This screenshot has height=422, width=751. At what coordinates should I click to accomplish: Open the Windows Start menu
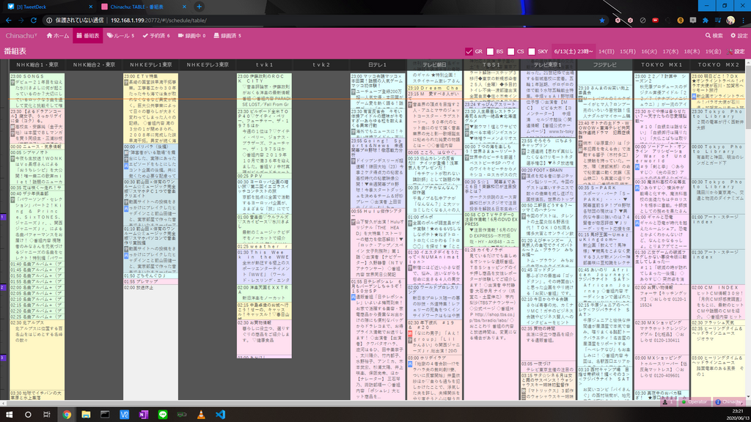pyautogui.click(x=9, y=415)
